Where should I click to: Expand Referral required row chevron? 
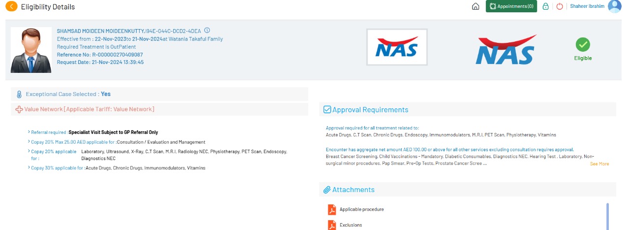(x=29, y=132)
